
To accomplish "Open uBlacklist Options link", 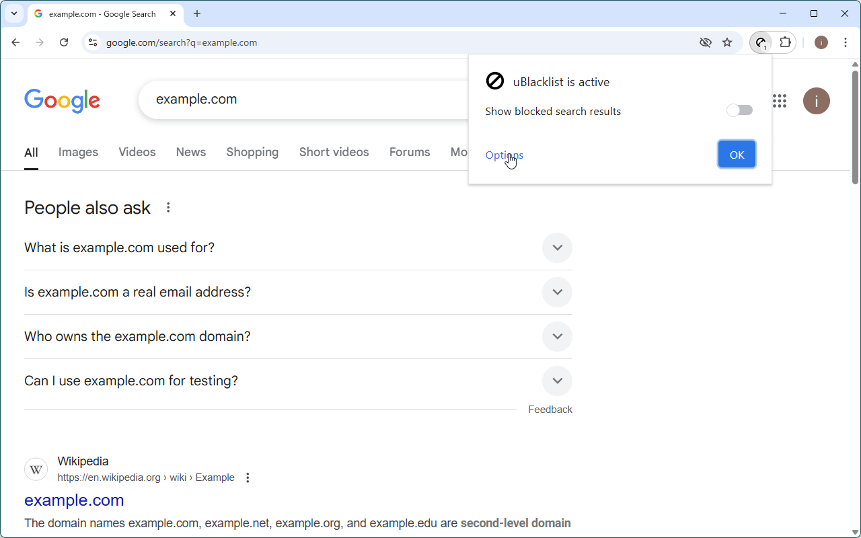I will coord(504,155).
